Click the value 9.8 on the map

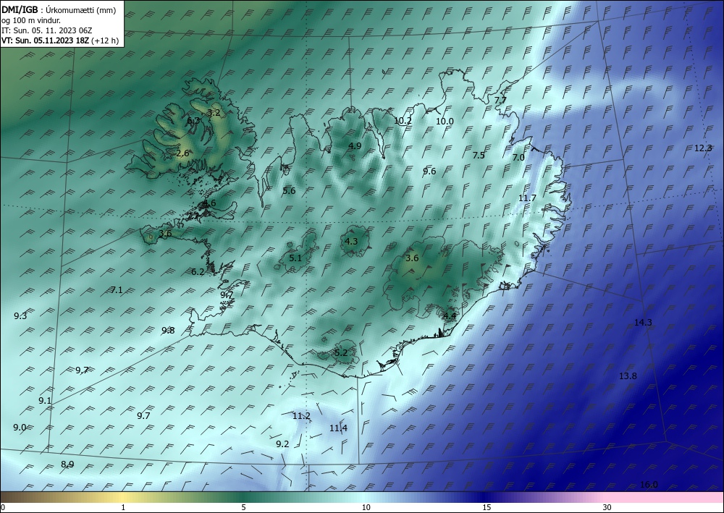click(x=168, y=331)
